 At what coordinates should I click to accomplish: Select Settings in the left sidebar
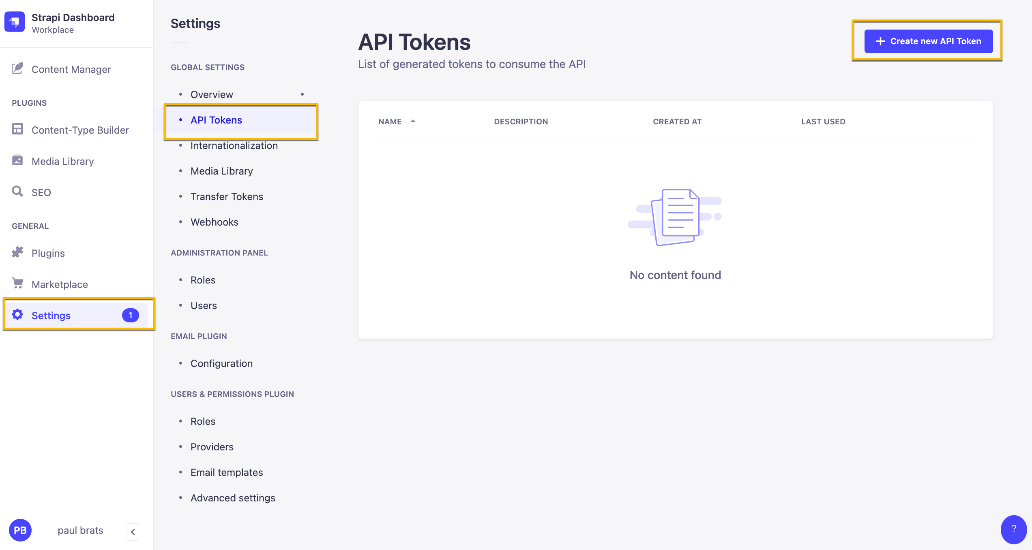(x=76, y=316)
